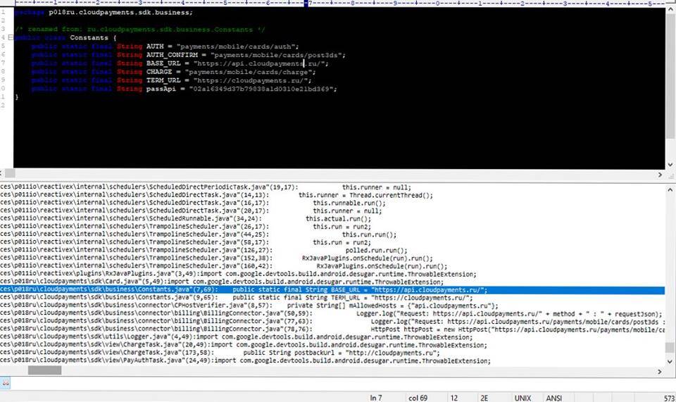The width and height of the screenshot is (676, 402).
Task: Click the output pane scroll-up arrow
Action: point(670,189)
